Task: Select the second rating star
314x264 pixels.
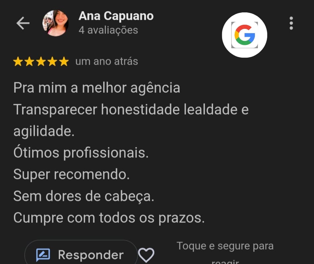Action: (x=29, y=61)
